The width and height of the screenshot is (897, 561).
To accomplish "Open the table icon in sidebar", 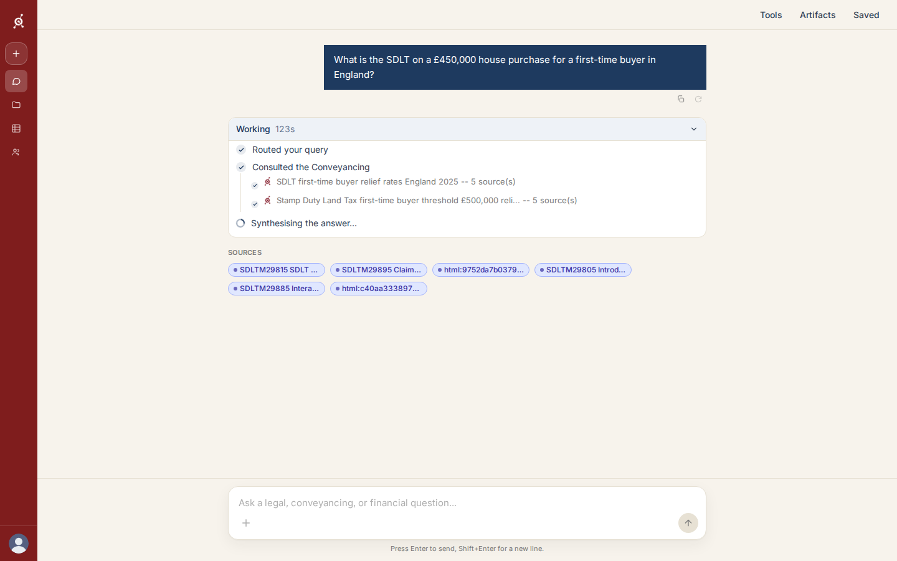I will 16,128.
